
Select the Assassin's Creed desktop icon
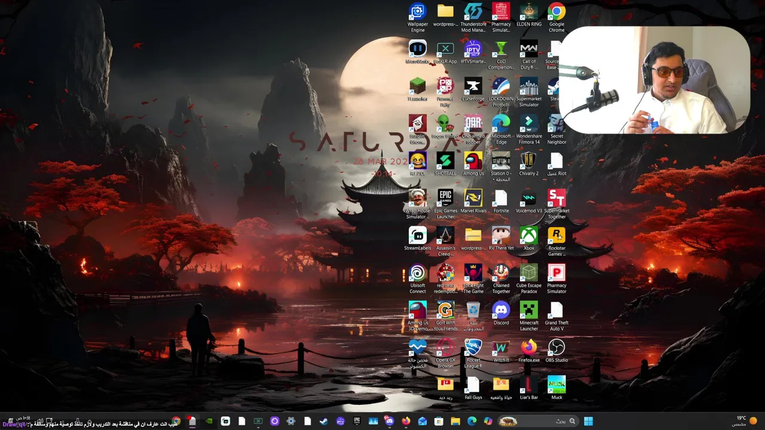(x=445, y=242)
